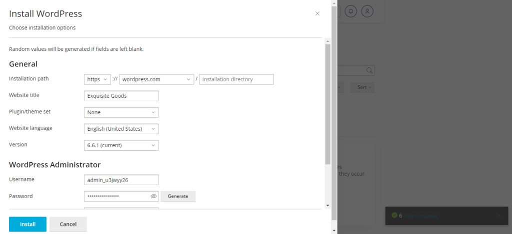
Task: Click the General section heading
Action: pos(23,64)
